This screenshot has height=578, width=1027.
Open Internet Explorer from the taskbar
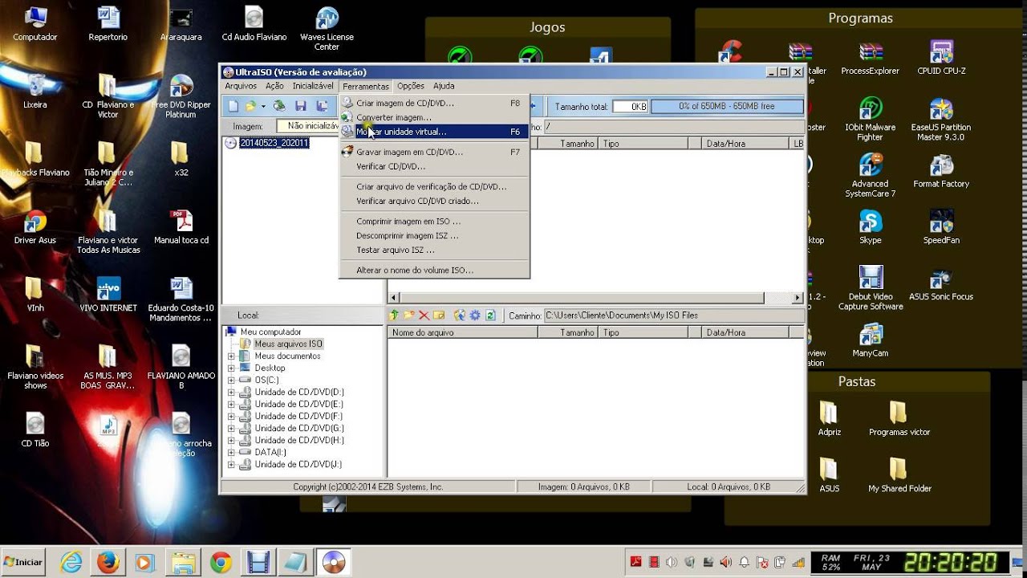point(72,562)
